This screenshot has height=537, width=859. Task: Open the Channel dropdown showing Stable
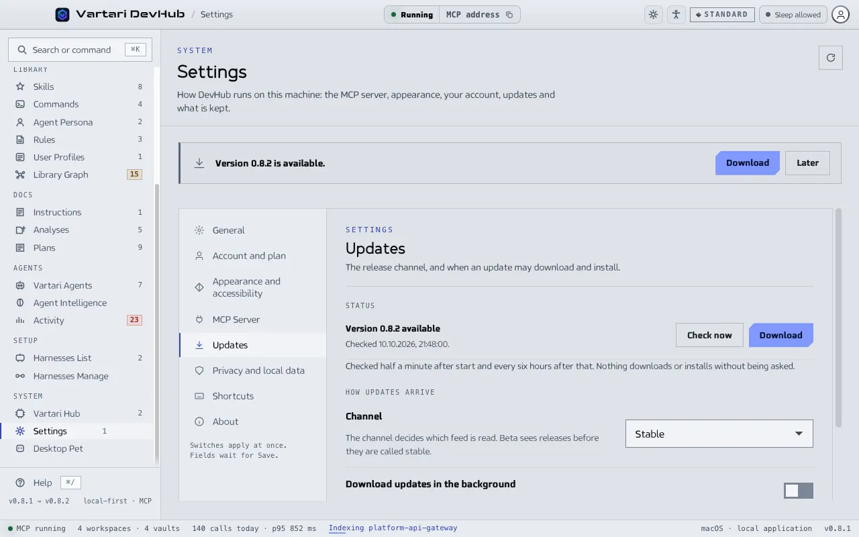(719, 434)
